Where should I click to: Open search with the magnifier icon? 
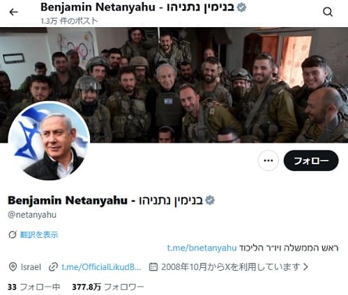328,12
